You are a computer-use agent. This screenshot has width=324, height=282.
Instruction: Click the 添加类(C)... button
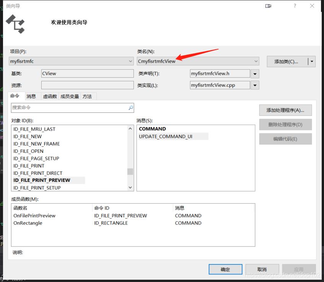[287, 62]
